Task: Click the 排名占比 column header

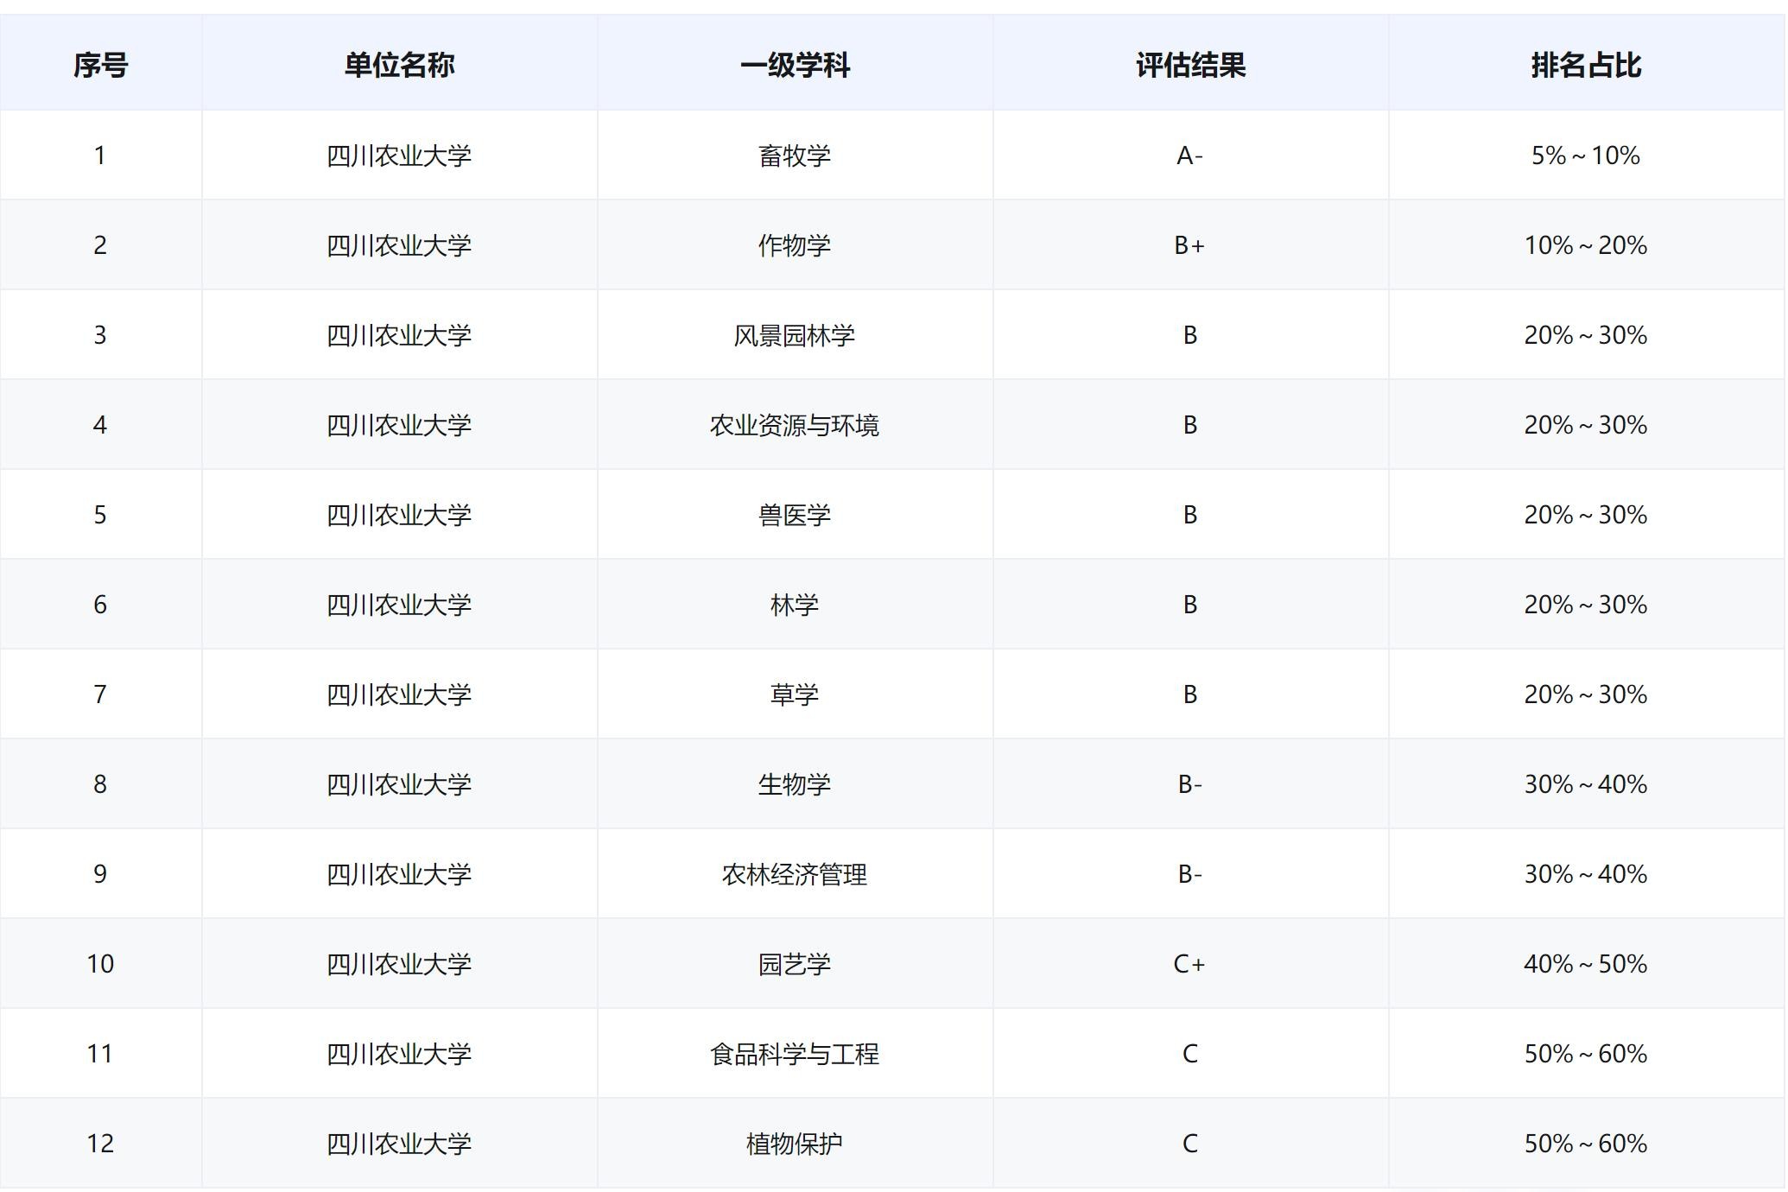Action: (1586, 65)
